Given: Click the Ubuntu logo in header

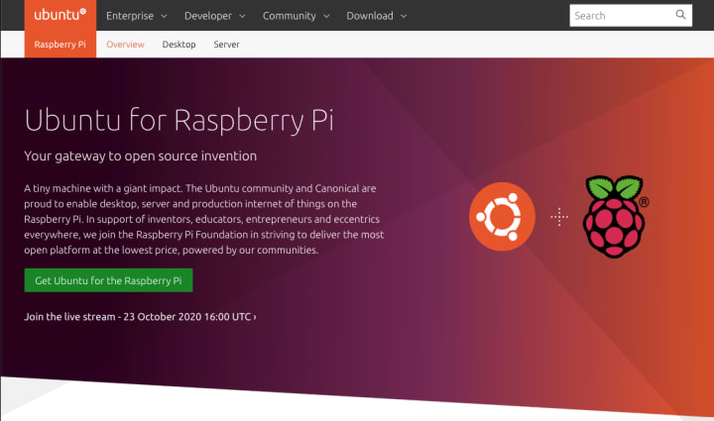Looking at the screenshot, I should [60, 15].
